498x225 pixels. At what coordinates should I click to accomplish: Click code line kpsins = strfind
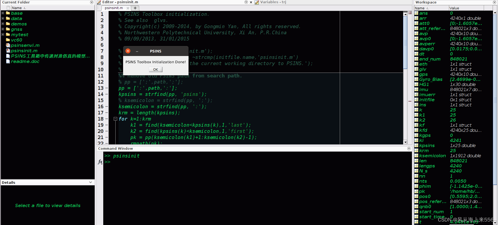[x=163, y=94]
